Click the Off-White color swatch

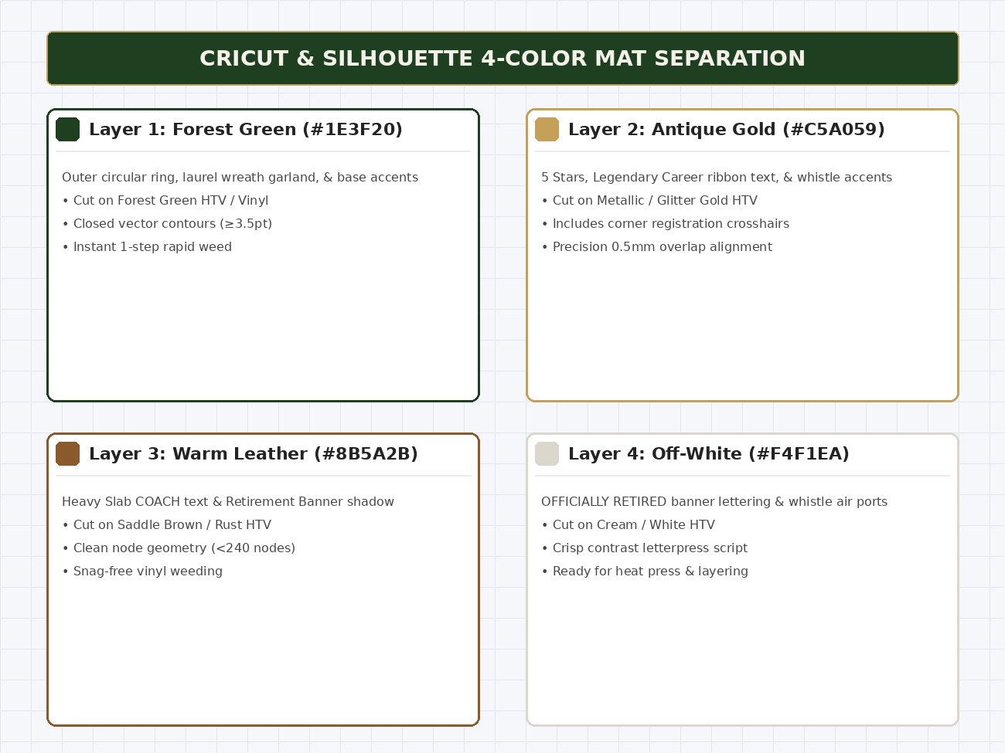click(547, 453)
